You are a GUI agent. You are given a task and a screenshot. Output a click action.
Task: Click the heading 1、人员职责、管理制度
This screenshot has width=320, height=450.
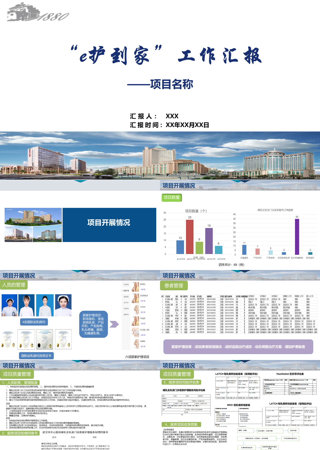pyautogui.click(x=20, y=382)
